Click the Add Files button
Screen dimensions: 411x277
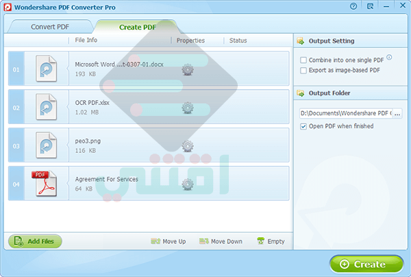[x=35, y=241]
